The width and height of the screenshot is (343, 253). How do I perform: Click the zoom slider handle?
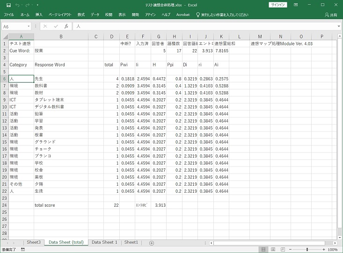click(307, 250)
